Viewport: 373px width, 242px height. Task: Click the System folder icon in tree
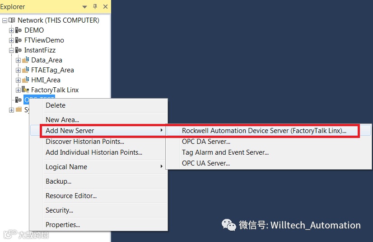[19, 109]
